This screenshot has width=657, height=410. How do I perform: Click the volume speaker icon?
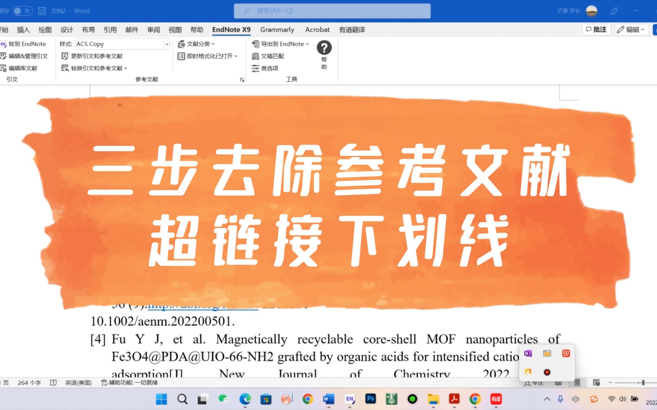click(x=622, y=399)
